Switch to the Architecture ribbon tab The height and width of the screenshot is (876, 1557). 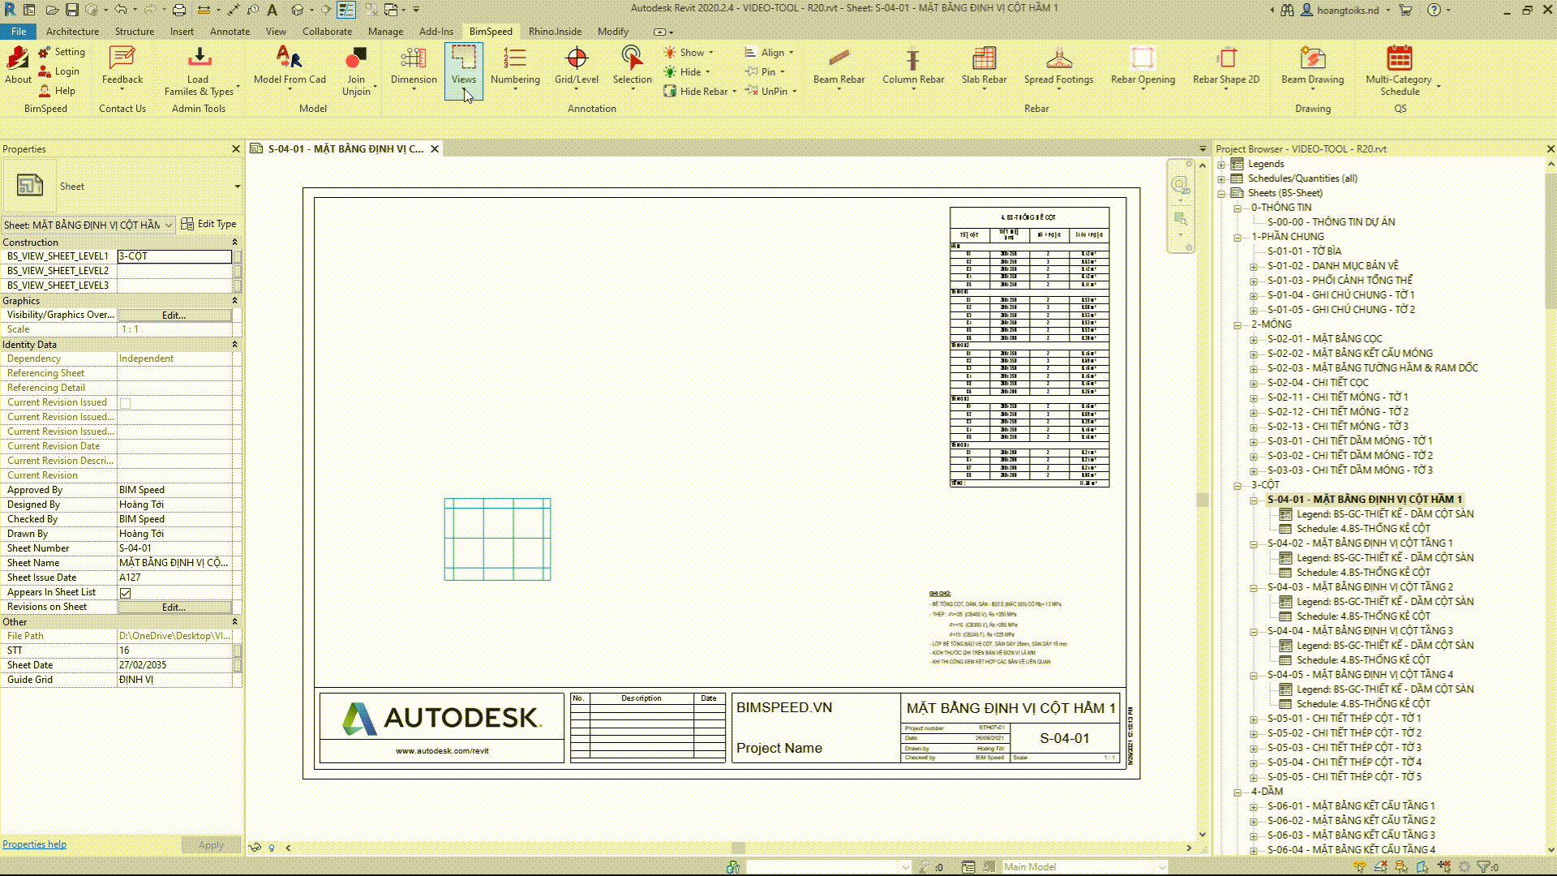(72, 31)
